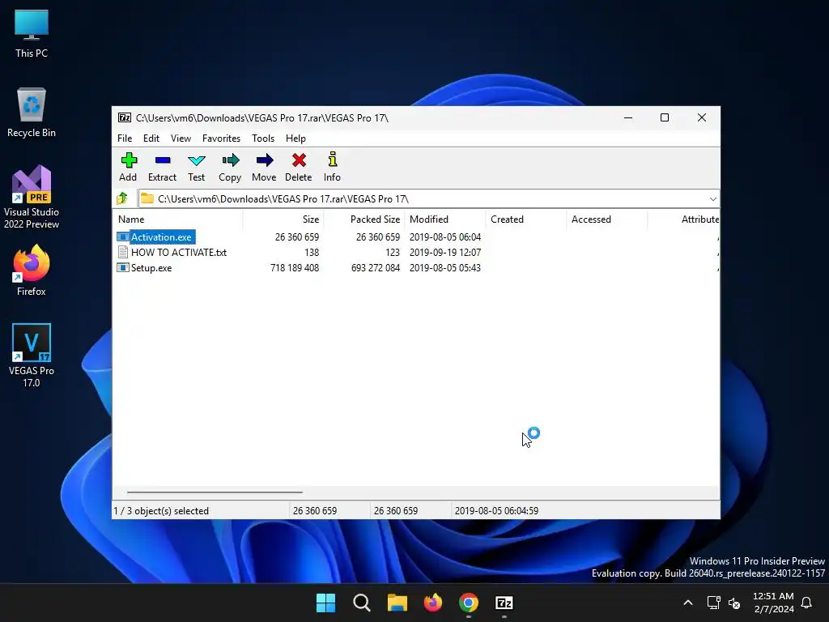Click the 7z icon in title bar

[124, 117]
